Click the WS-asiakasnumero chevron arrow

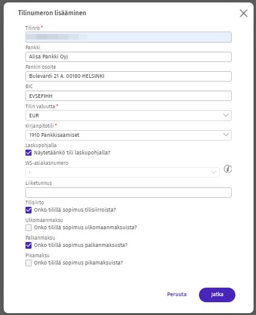point(214,172)
